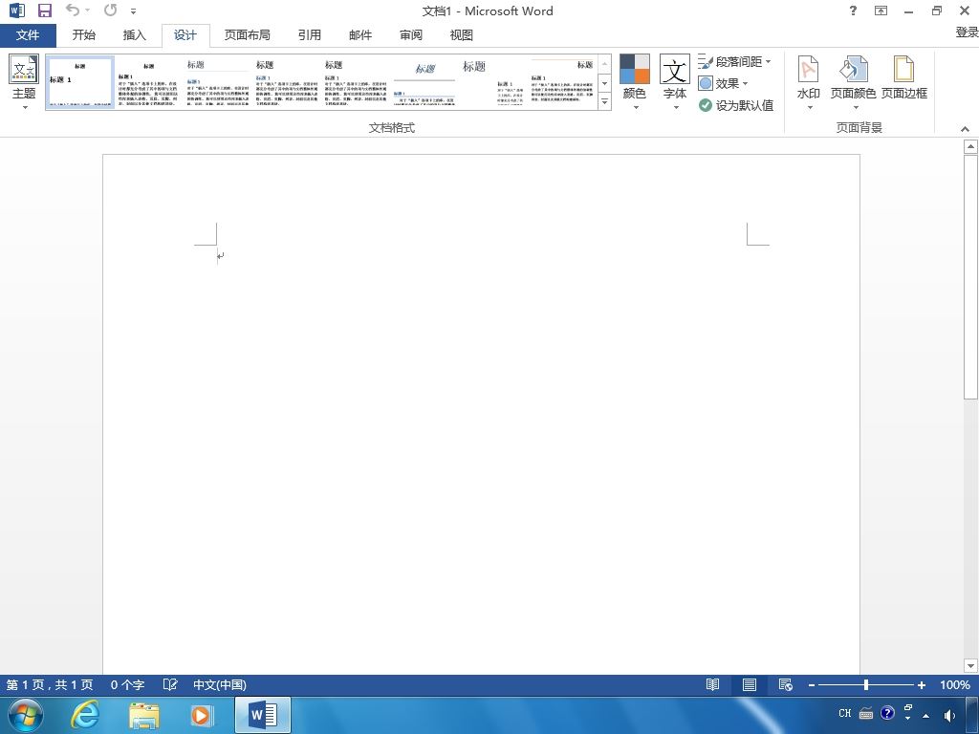The image size is (979, 734).
Task: Open the 页面边框 page borders dialog
Action: click(904, 78)
